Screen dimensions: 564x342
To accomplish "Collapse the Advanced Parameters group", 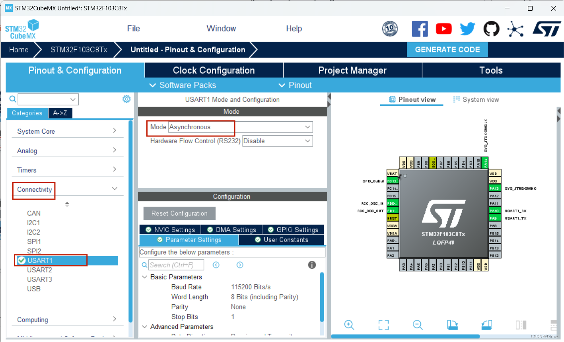I will pyautogui.click(x=145, y=326).
